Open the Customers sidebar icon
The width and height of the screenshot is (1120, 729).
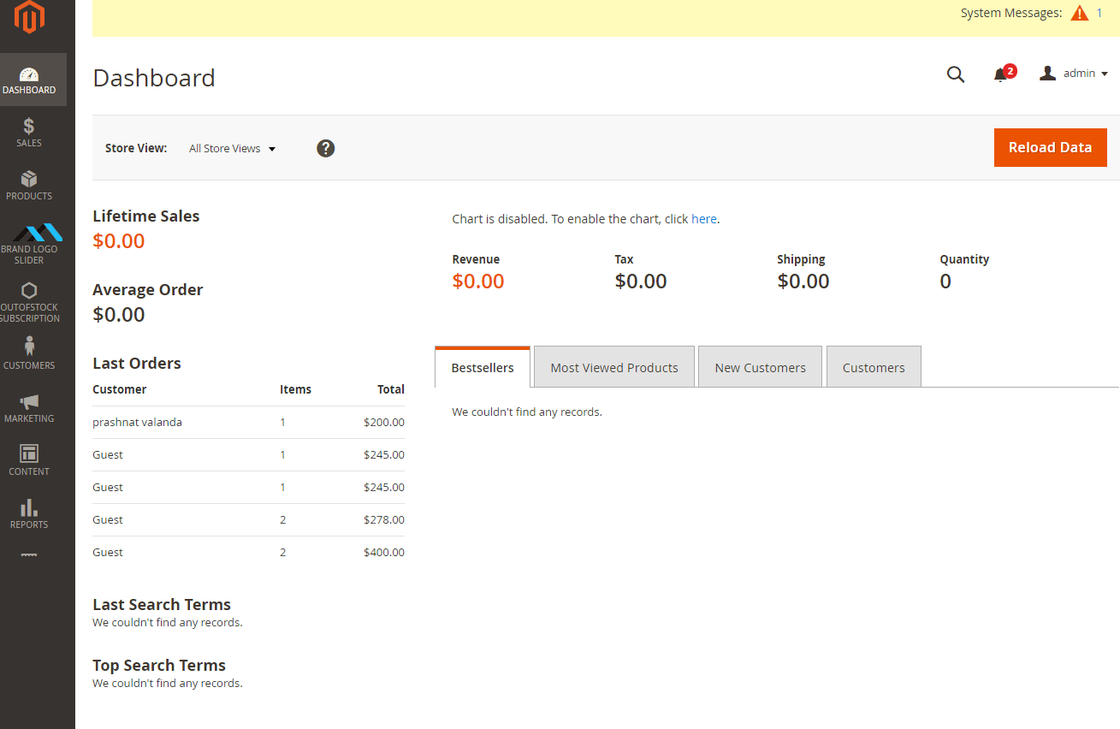click(29, 353)
